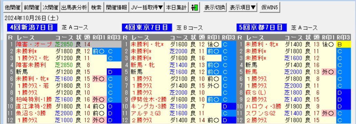Click Niigata 芝1000 course cell
This screenshot has height=124, width=356.
64,120
